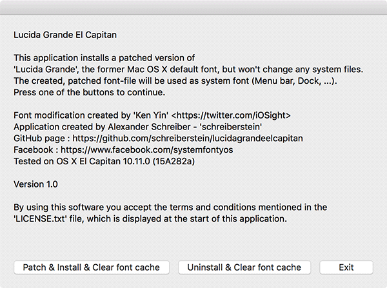
Task: Click the Patch & Install & Clear font cache button
Action: tap(92, 267)
